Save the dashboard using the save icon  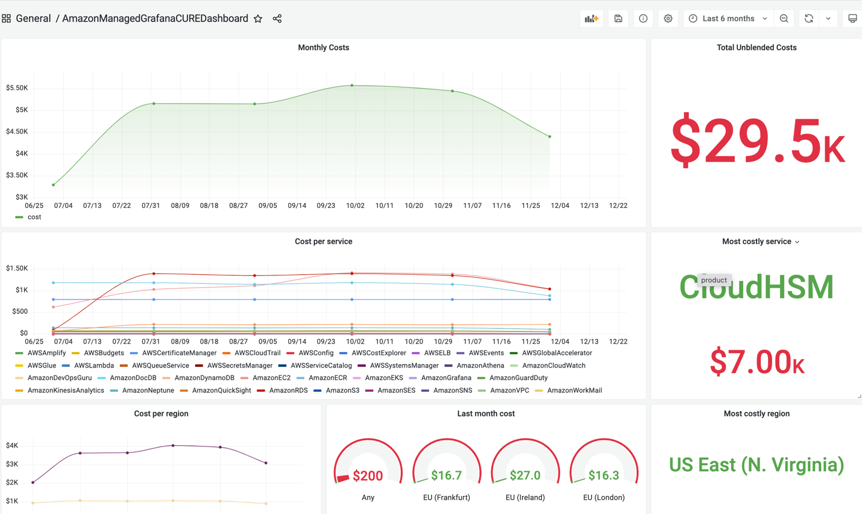618,18
